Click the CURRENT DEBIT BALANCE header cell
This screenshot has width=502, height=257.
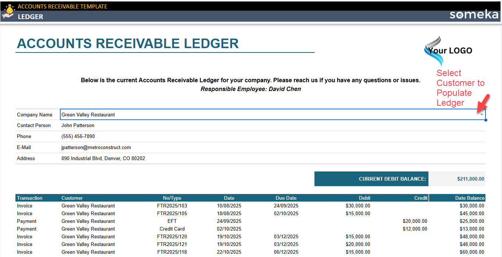pyautogui.click(x=392, y=179)
